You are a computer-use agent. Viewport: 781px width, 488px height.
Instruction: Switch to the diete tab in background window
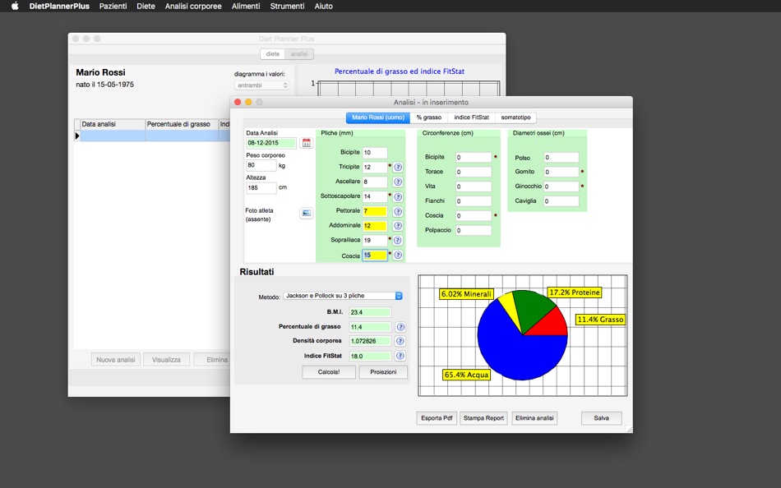(x=271, y=54)
